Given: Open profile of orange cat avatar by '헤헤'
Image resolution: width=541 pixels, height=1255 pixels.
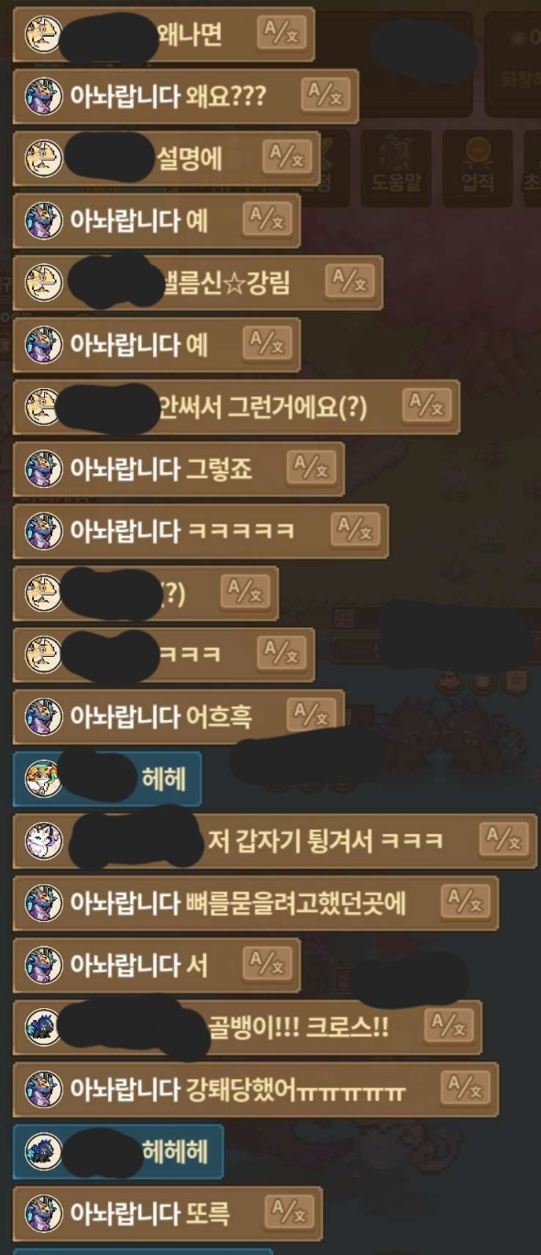Looking at the screenshot, I should coord(43,778).
